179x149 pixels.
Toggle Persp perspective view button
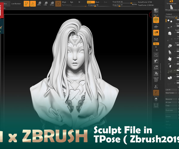tap(156, 20)
